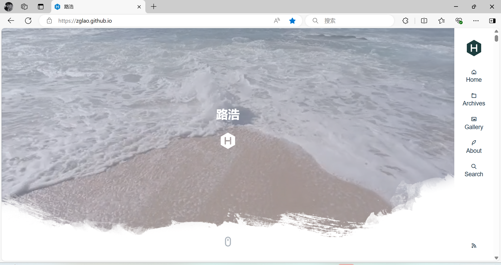Click the scrollbar down arrow
The image size is (501, 265).
[x=496, y=258]
